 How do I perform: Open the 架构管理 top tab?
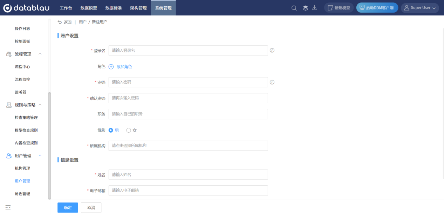tap(138, 8)
